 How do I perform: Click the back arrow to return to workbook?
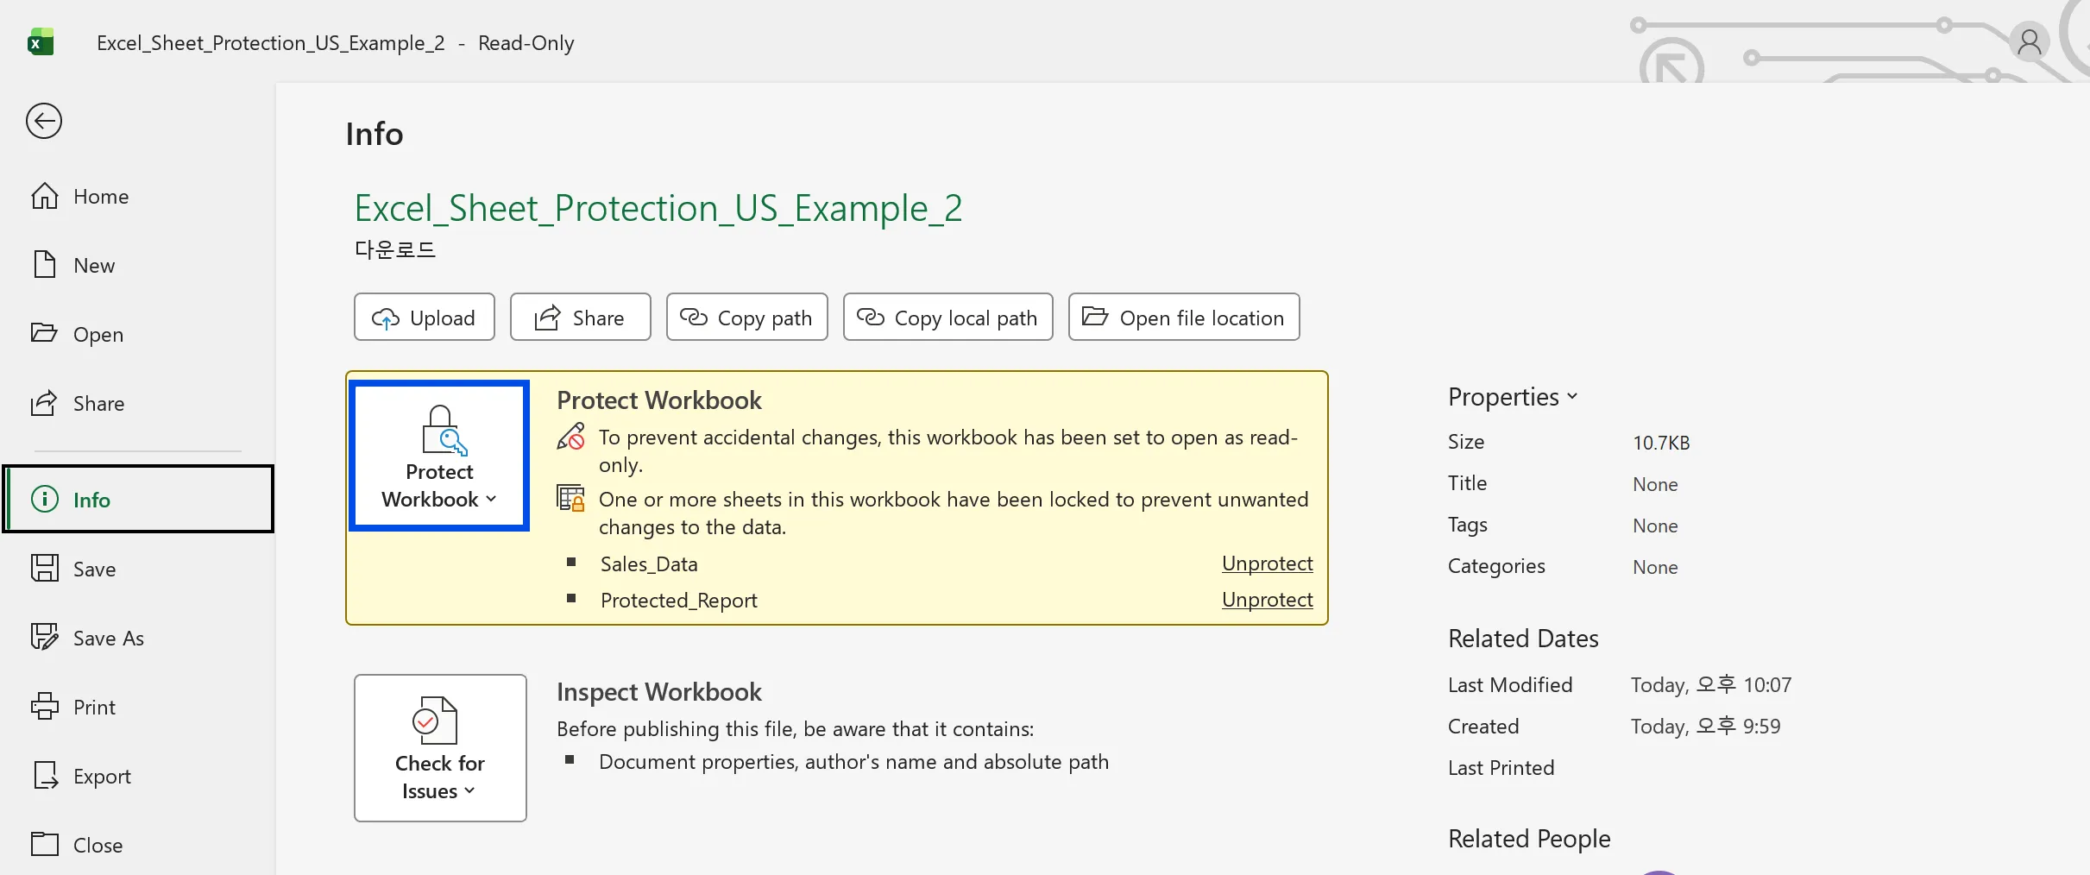(x=44, y=121)
